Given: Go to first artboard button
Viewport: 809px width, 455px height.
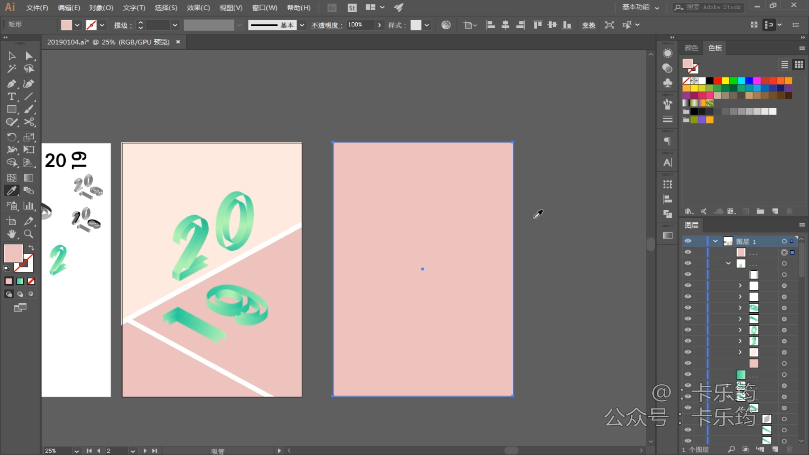Looking at the screenshot, I should tap(89, 451).
